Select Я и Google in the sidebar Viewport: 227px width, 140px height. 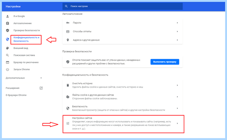click(x=19, y=16)
